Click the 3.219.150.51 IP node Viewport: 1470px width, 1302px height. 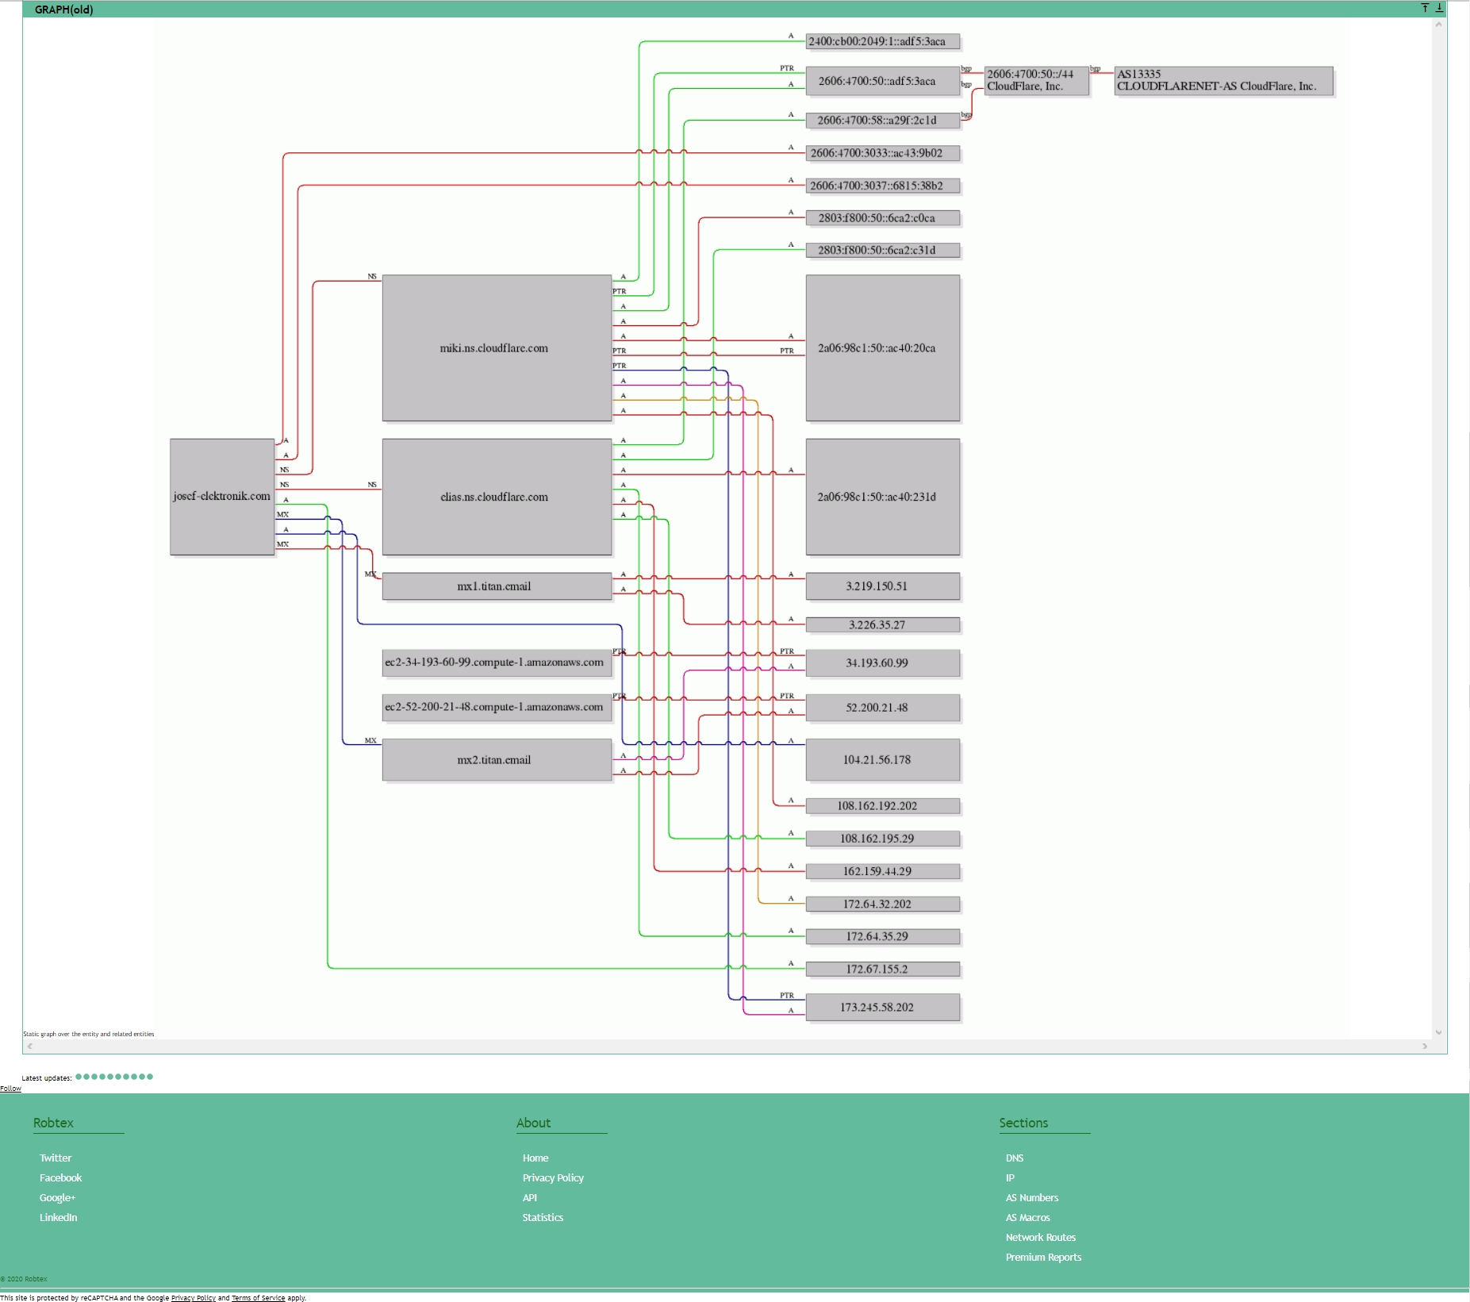coord(883,586)
